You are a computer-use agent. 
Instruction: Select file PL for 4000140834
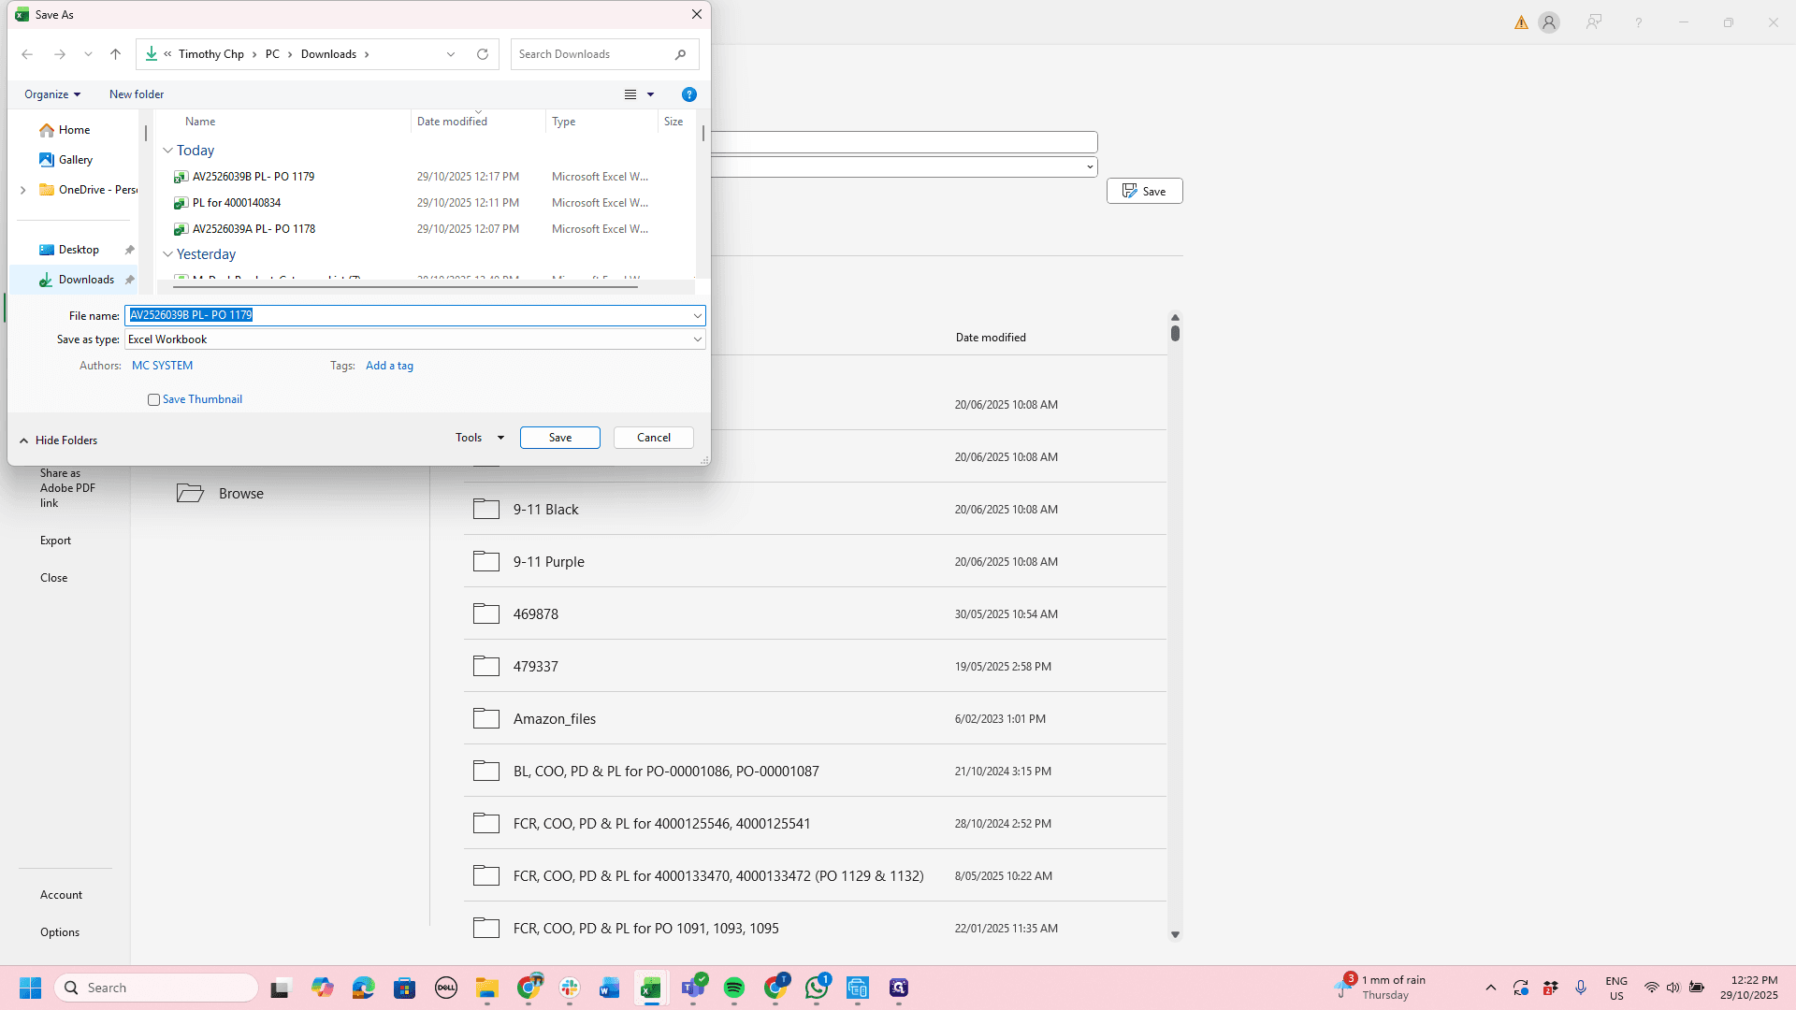click(x=237, y=203)
